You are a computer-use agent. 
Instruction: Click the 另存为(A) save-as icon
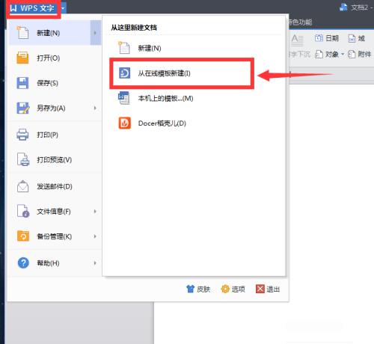click(x=22, y=108)
